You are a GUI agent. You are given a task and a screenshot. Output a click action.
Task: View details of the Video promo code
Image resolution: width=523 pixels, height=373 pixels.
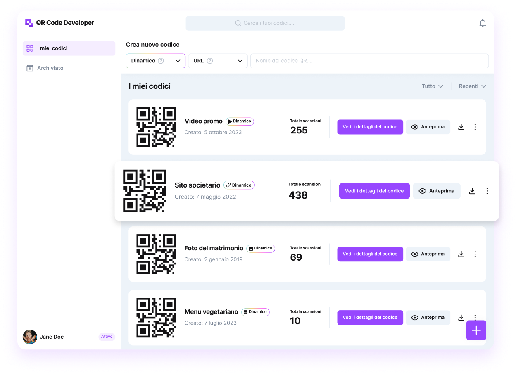pyautogui.click(x=370, y=127)
